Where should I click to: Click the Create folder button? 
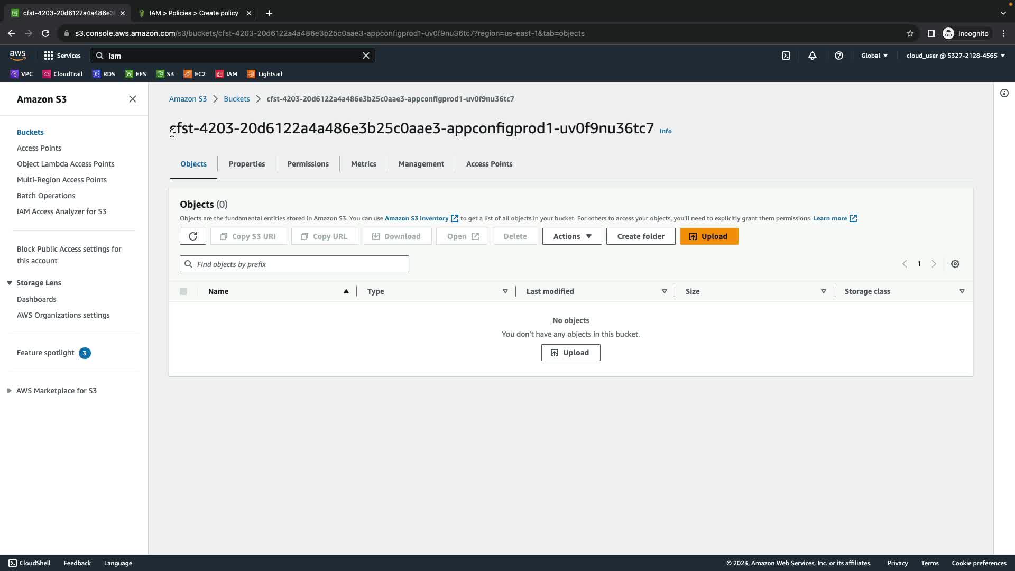click(x=641, y=236)
